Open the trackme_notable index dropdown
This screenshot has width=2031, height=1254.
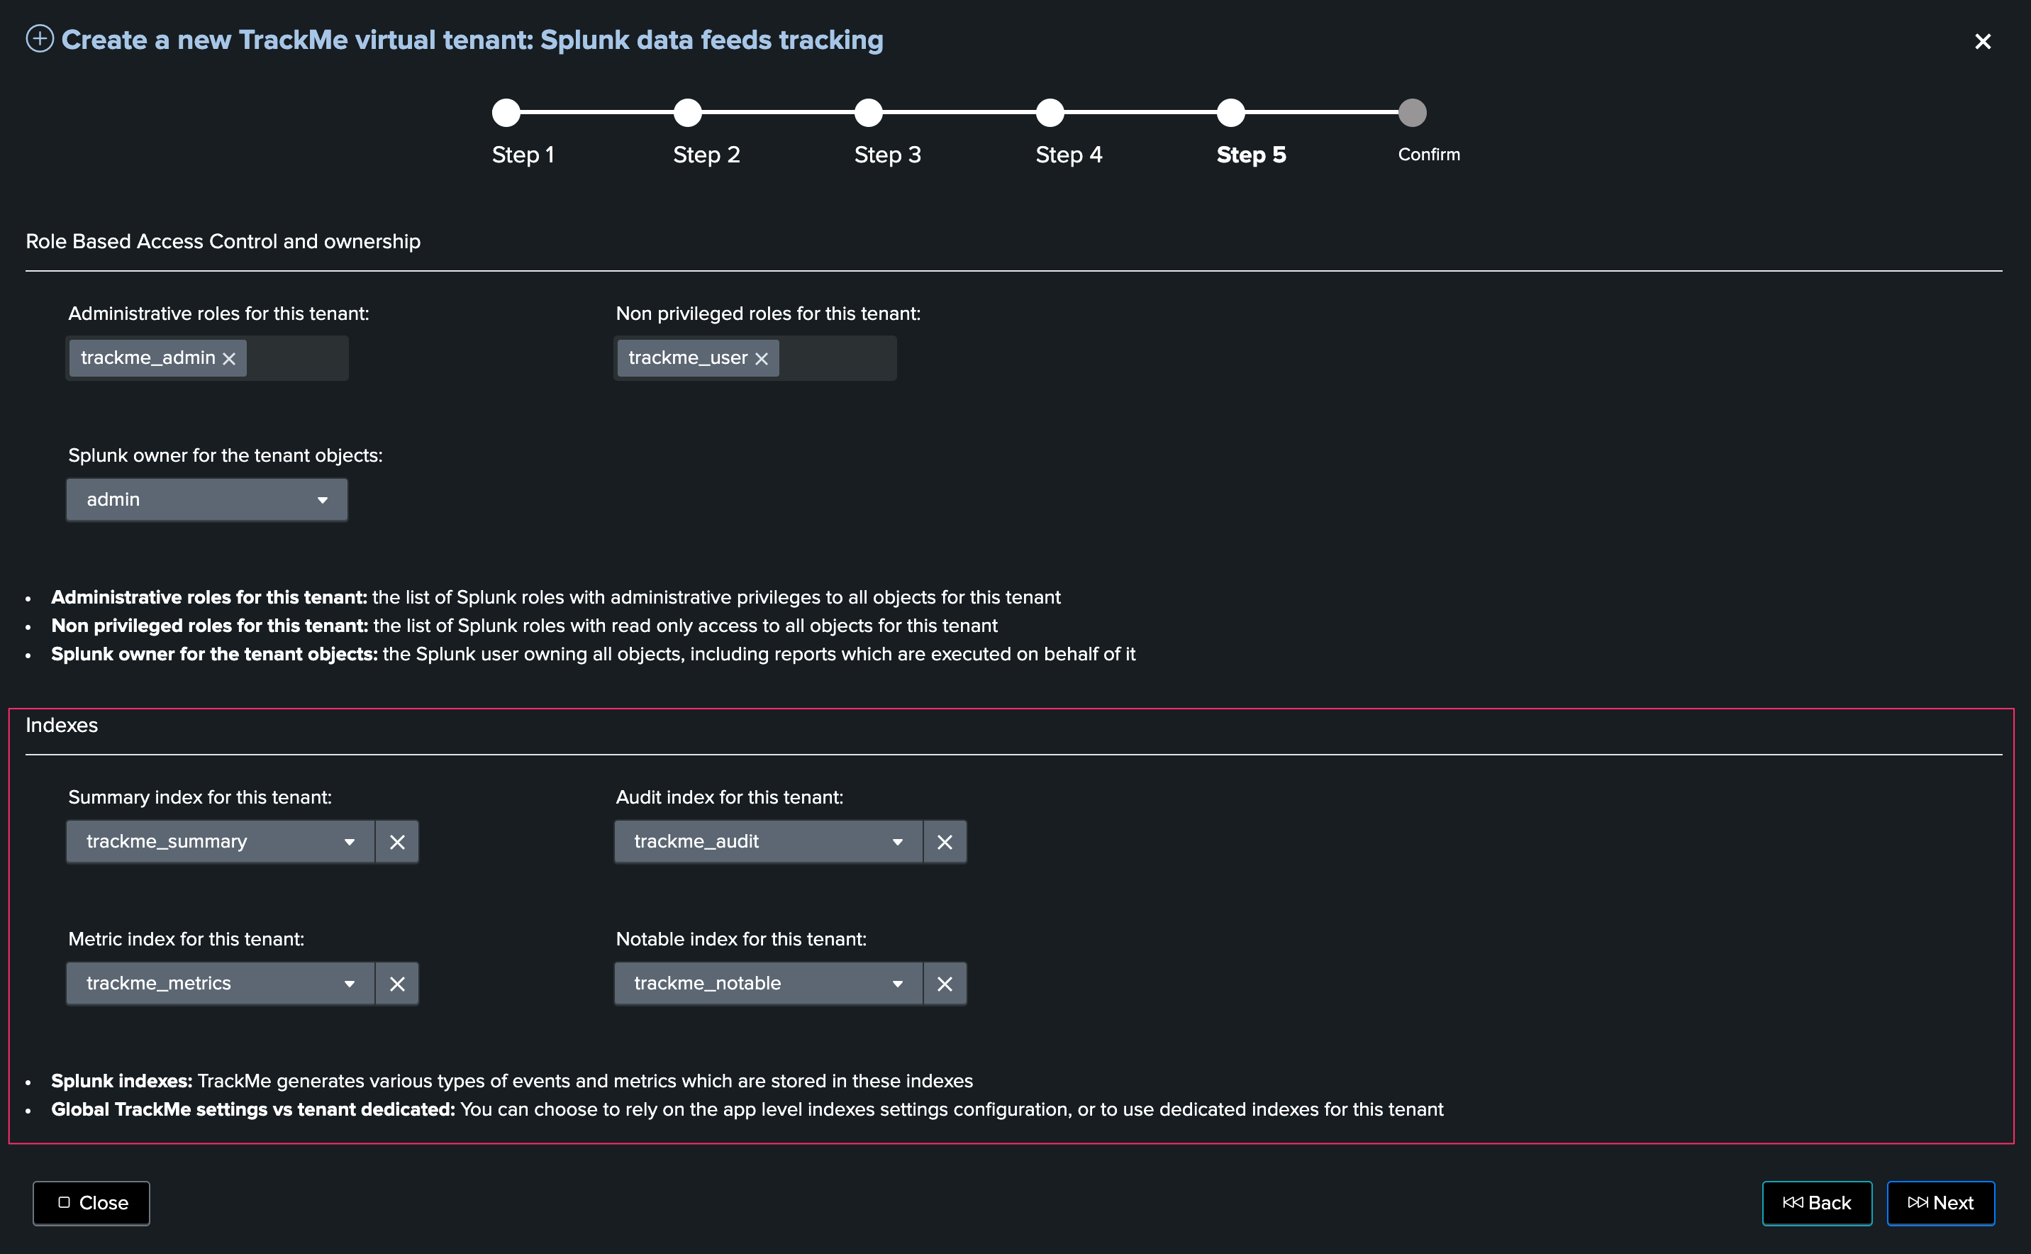[x=767, y=984]
